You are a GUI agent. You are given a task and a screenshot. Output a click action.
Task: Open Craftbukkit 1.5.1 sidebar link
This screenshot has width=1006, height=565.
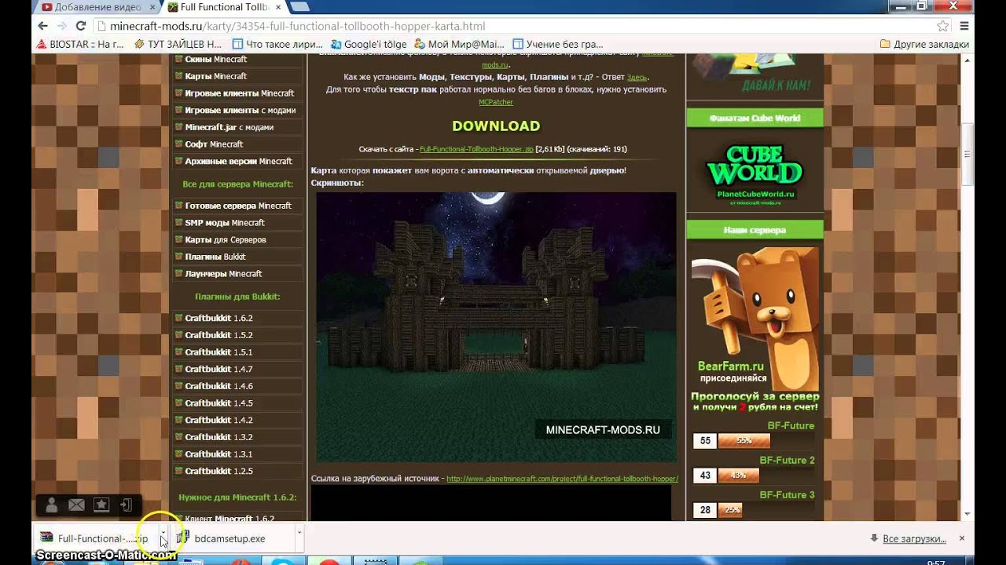(238, 352)
